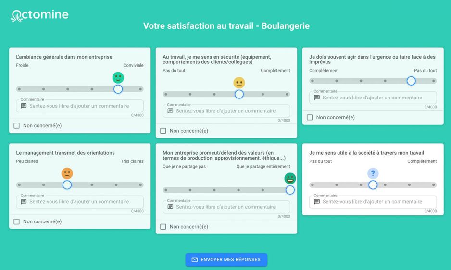The width and height of the screenshot is (451, 270).
Task: Focus comment field in management orientations card
Action: tap(80, 202)
